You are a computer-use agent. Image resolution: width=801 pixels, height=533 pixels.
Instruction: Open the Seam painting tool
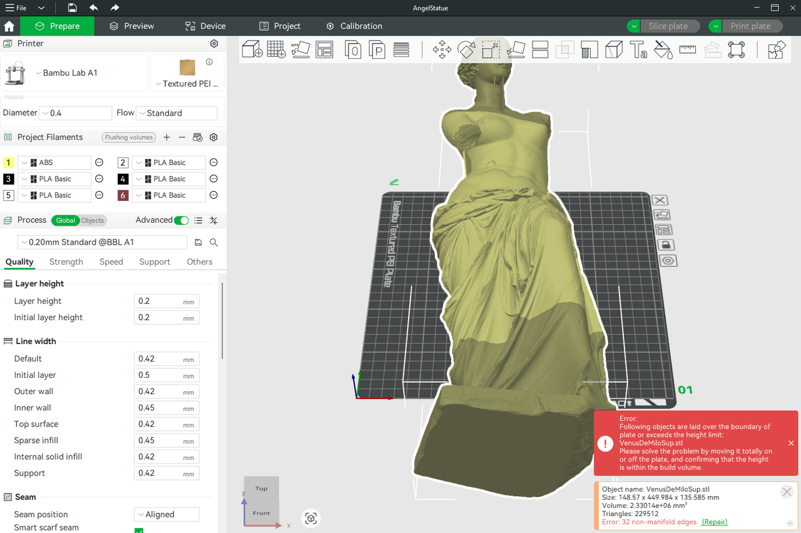(x=614, y=49)
